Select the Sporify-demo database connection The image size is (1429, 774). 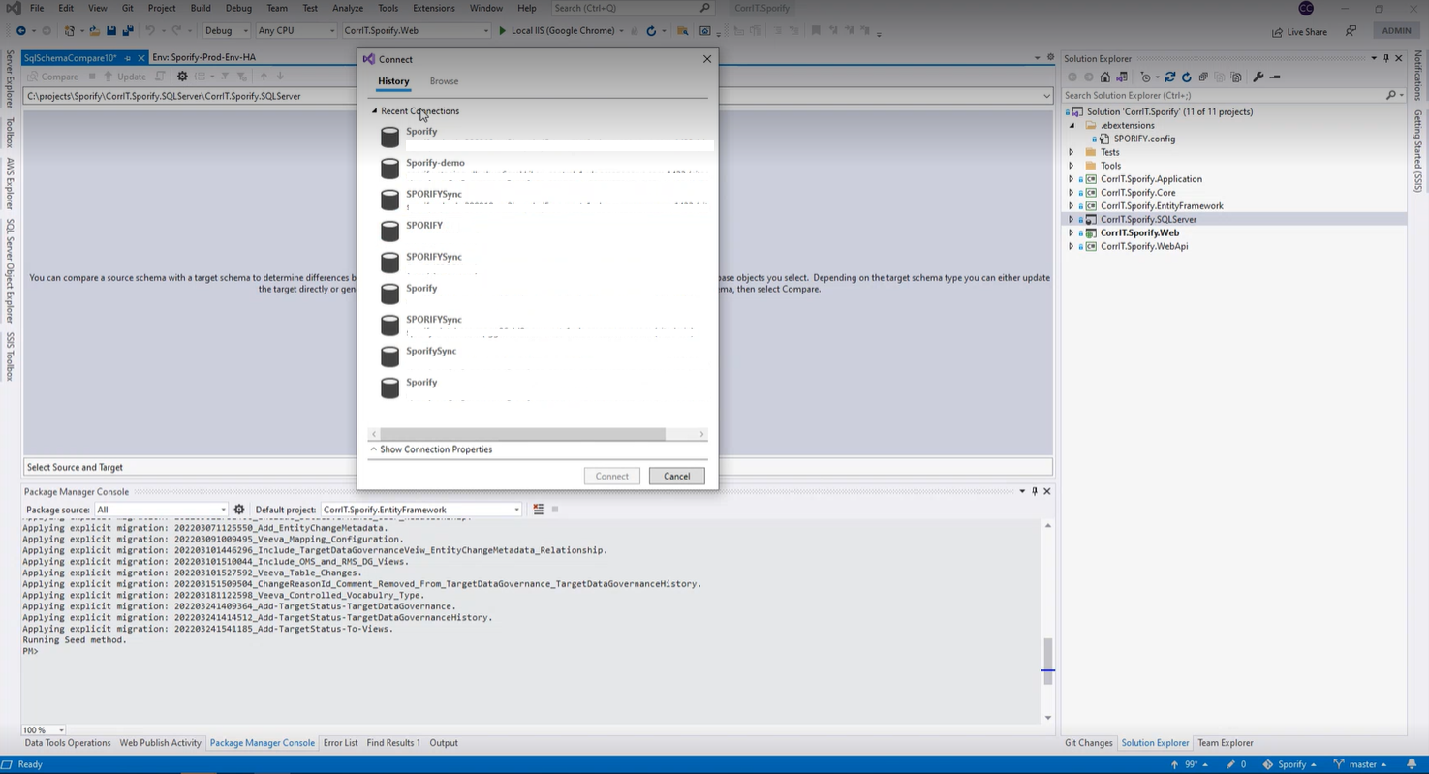[x=436, y=163]
